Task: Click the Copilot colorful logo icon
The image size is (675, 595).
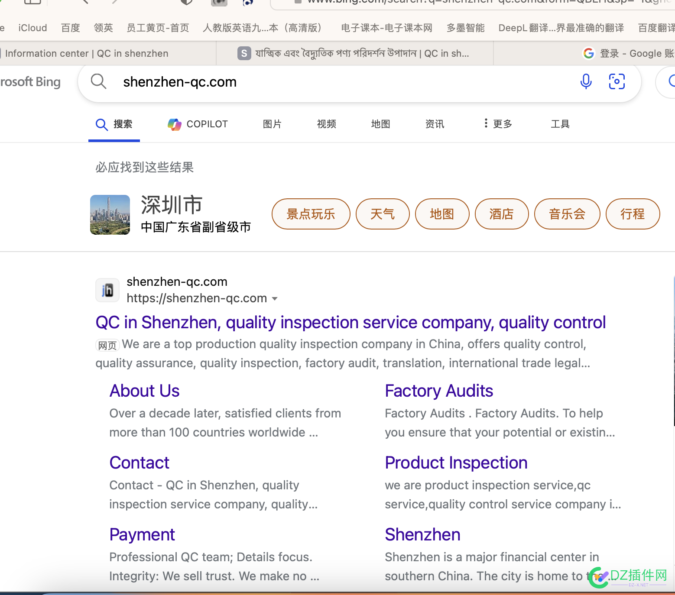Action: [x=175, y=124]
